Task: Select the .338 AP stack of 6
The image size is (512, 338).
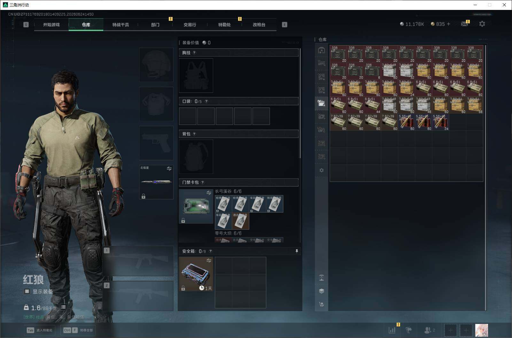Action: 372,71
